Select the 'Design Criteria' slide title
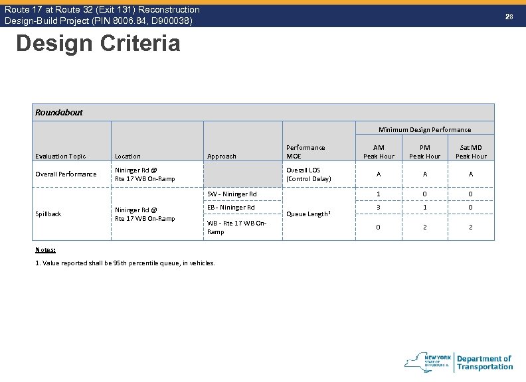 (x=98, y=43)
